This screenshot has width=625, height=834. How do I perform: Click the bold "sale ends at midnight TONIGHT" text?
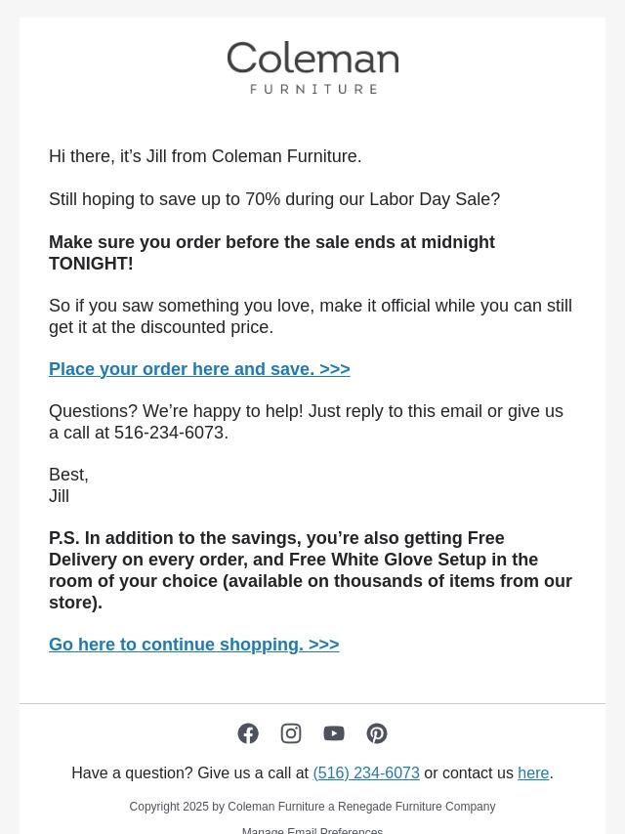point(271,253)
